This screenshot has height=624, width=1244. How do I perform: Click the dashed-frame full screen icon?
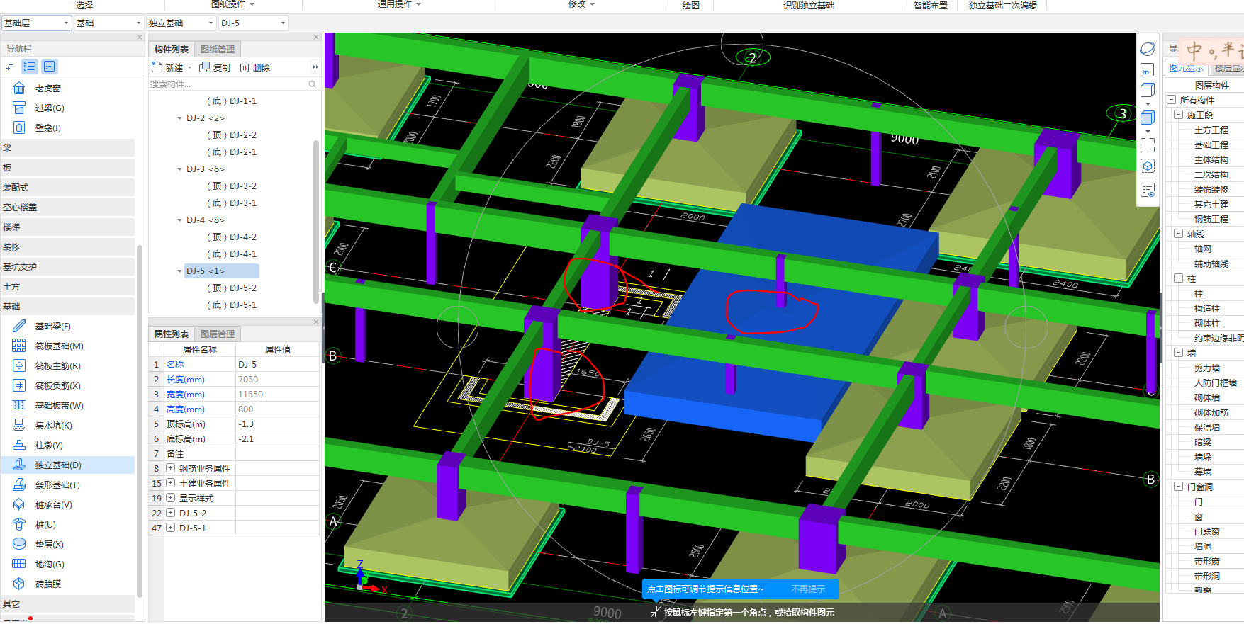[1148, 145]
